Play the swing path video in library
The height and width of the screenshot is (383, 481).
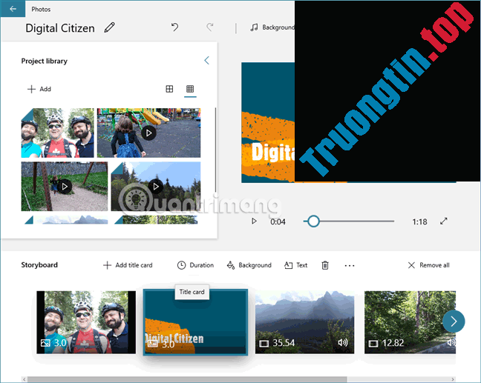click(x=65, y=186)
